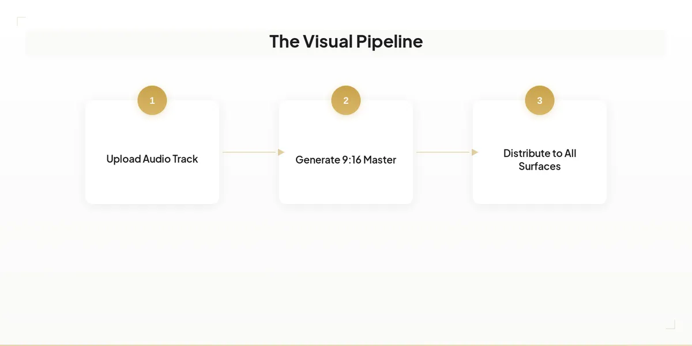Click the gold step 1 number badge
This screenshot has width=692, height=346.
152,100
